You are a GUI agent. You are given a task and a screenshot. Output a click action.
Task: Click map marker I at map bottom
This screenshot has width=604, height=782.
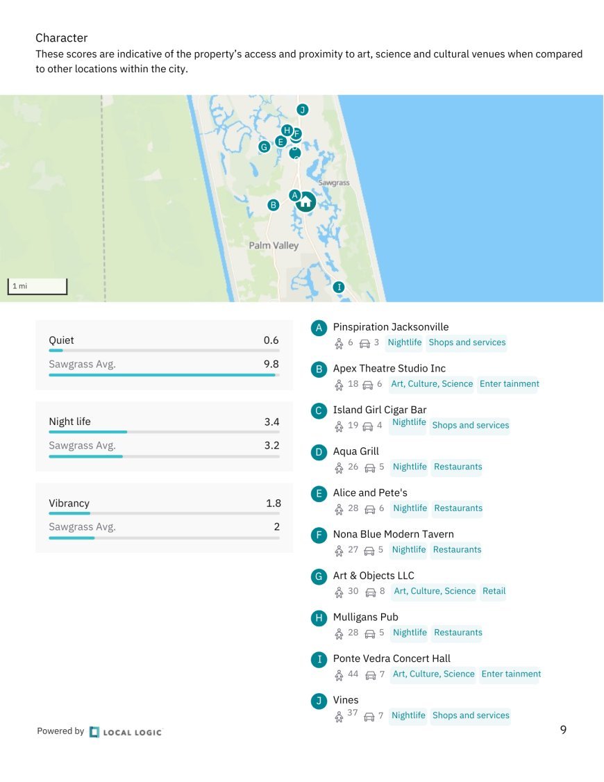(x=339, y=288)
